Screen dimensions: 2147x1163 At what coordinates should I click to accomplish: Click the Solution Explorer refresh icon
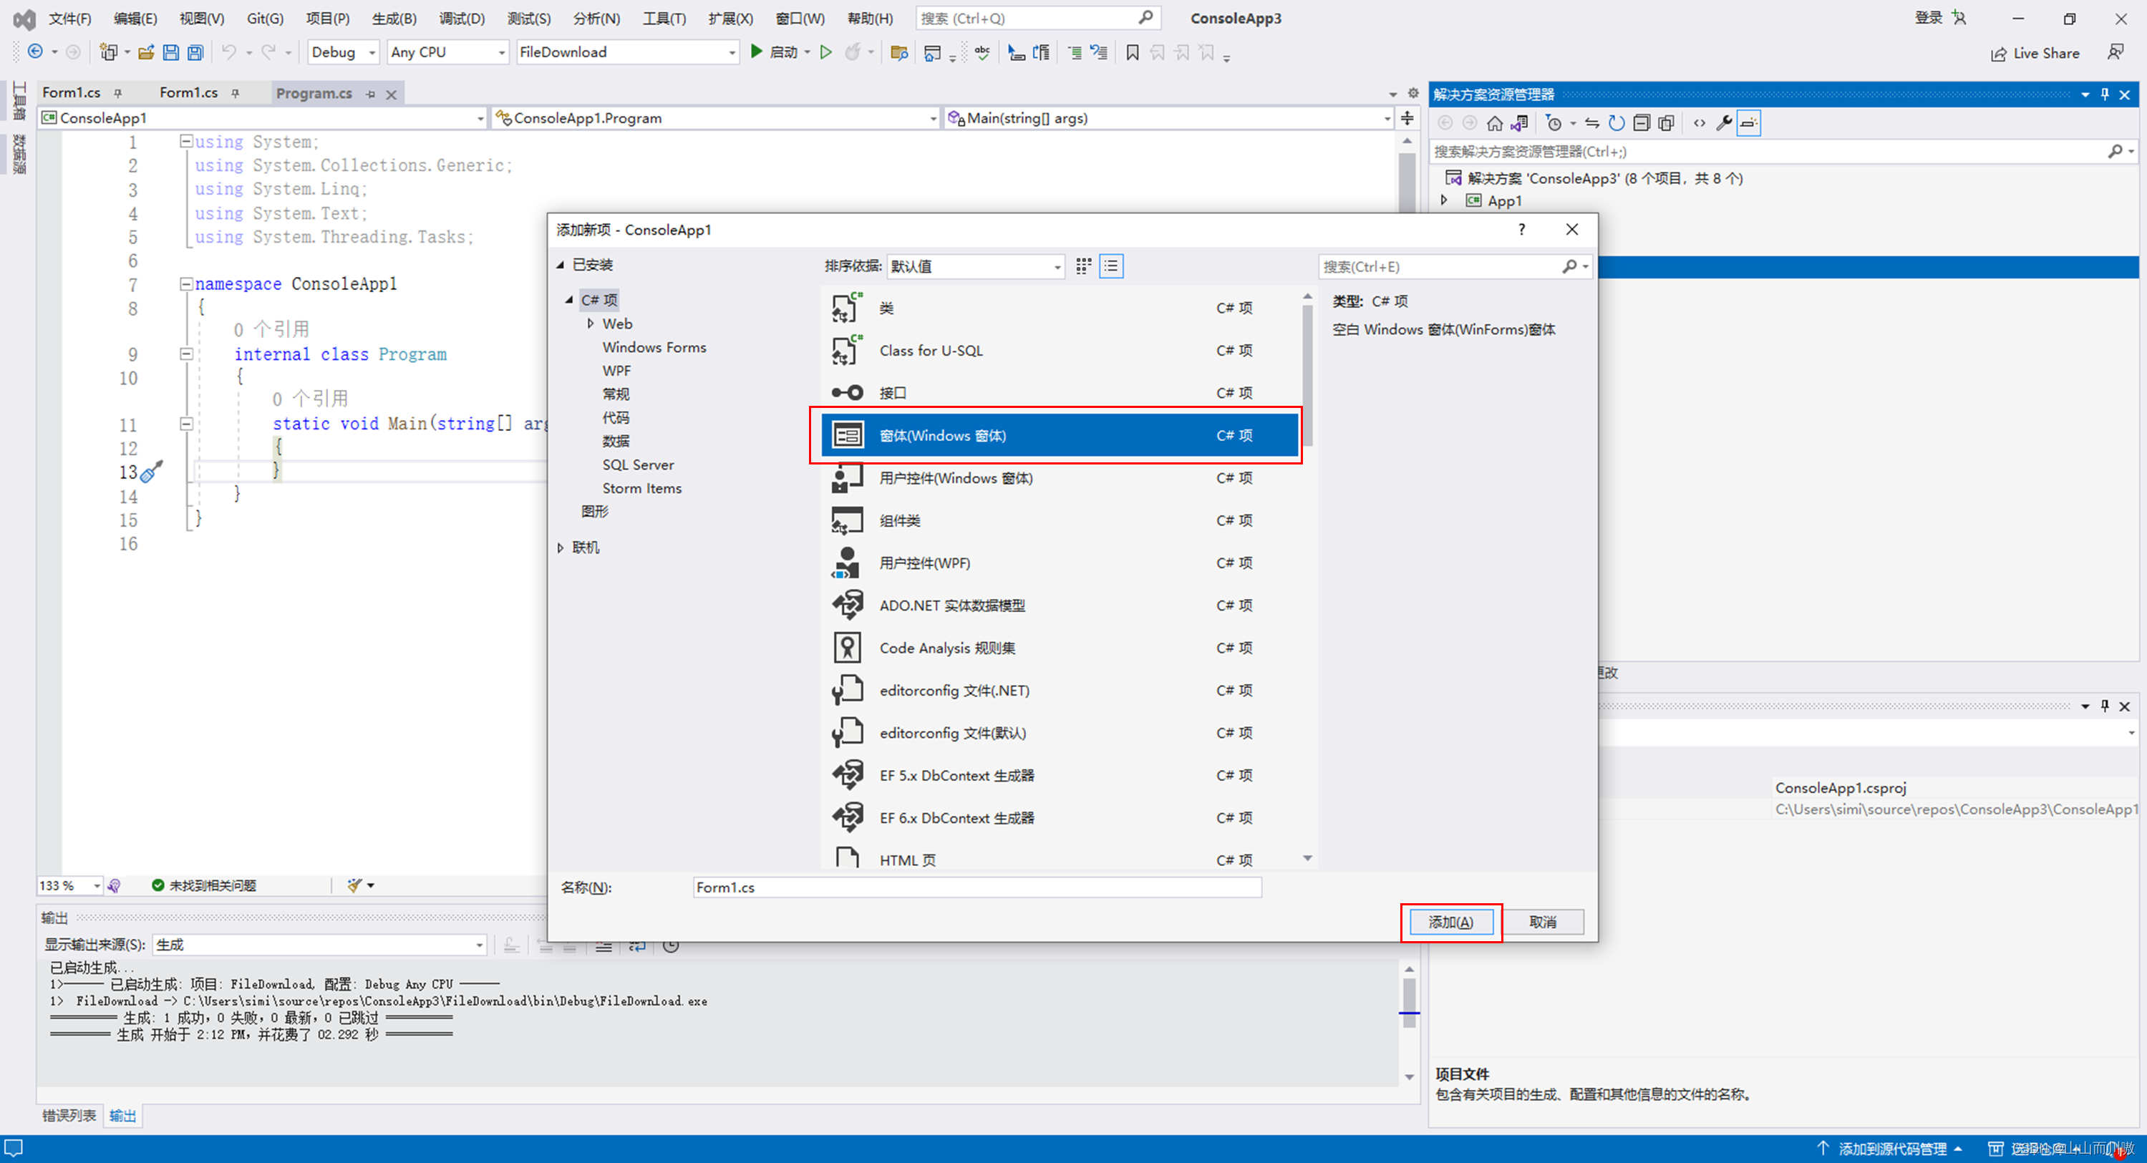point(1616,123)
